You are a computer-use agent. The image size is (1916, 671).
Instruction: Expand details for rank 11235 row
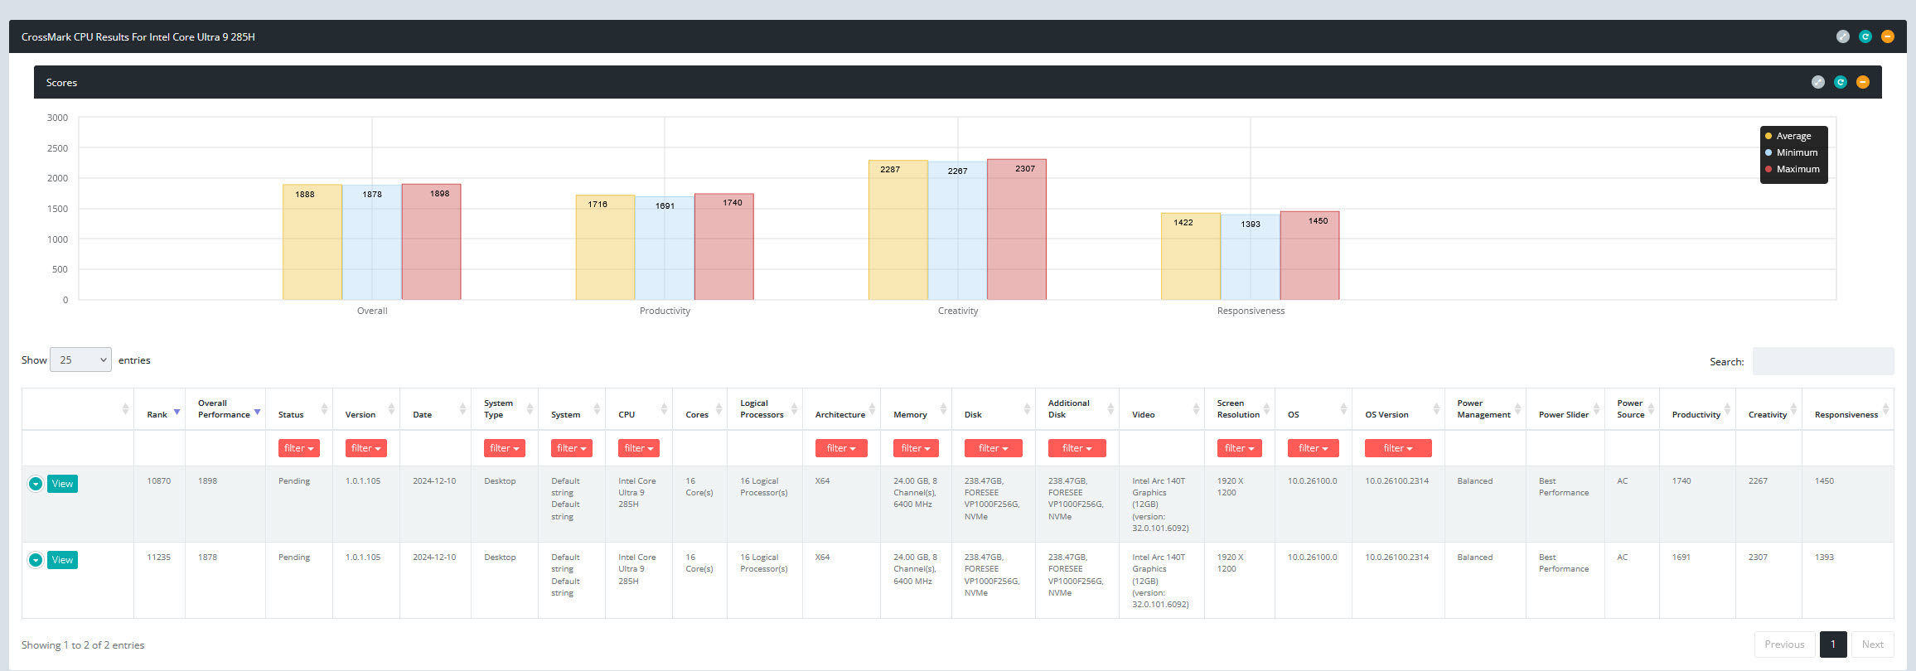tap(36, 560)
